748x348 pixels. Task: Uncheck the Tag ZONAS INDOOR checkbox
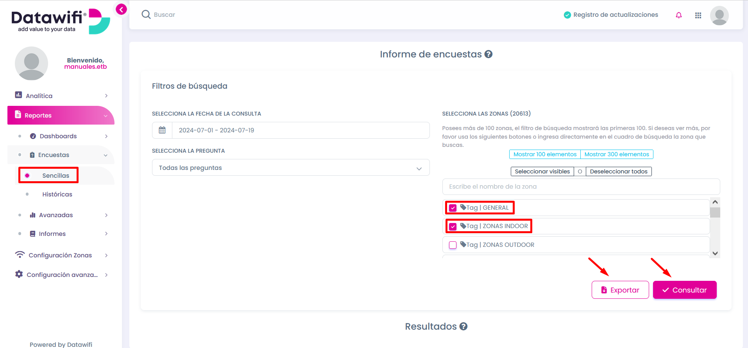(453, 227)
